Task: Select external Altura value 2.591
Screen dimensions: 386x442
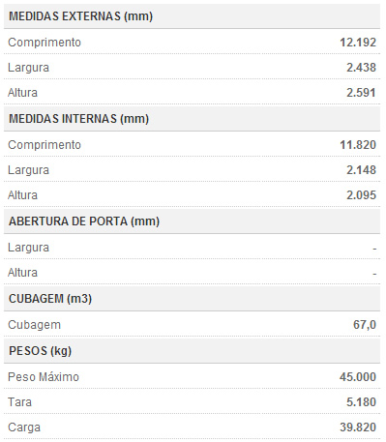Action: (x=361, y=93)
